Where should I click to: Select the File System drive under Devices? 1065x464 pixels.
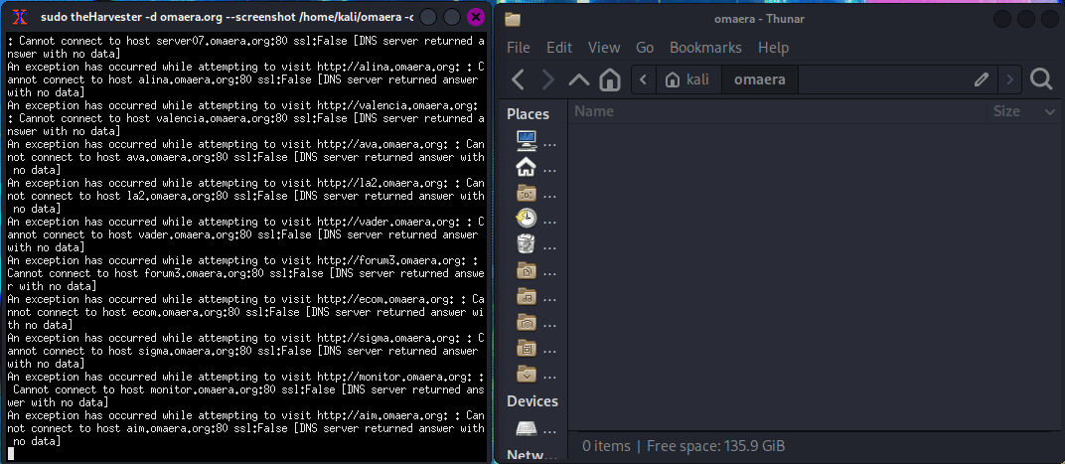point(527,428)
